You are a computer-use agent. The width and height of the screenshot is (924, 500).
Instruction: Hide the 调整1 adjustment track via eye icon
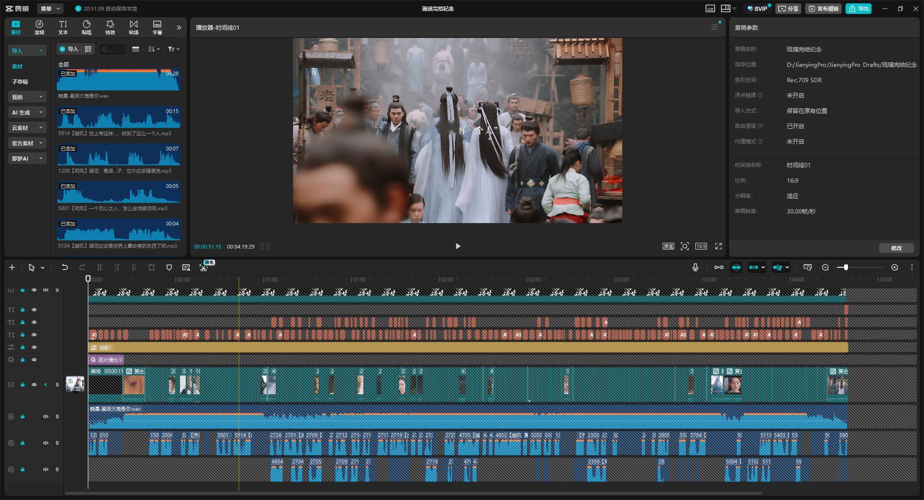[x=34, y=347]
